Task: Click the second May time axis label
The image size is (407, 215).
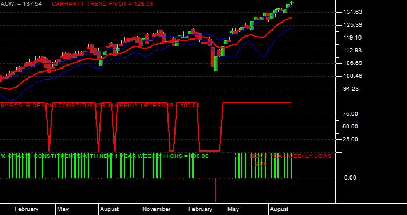Action: (x=233, y=209)
